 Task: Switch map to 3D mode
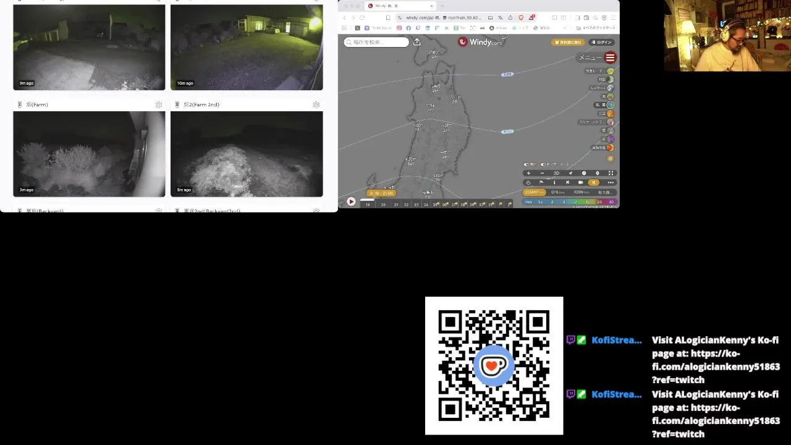(x=556, y=173)
